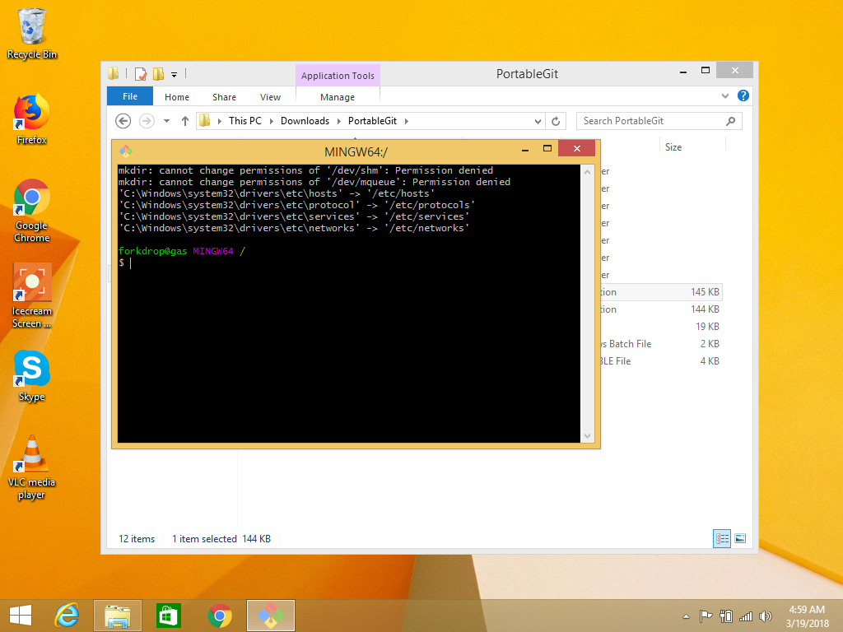The height and width of the screenshot is (632, 843).
Task: Start Icecream Screen Recorder from the desktop
Action: point(30,282)
